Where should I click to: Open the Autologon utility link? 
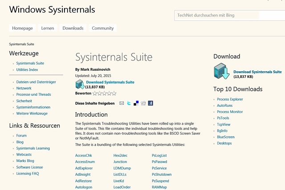(x=84, y=187)
